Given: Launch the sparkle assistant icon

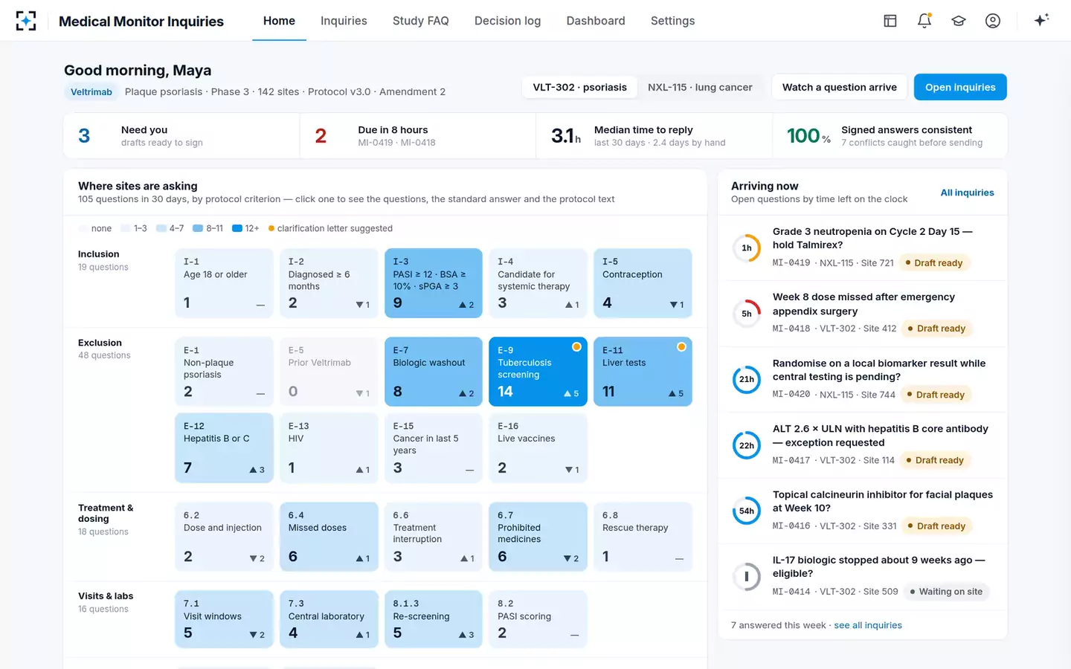Looking at the screenshot, I should click(1041, 20).
